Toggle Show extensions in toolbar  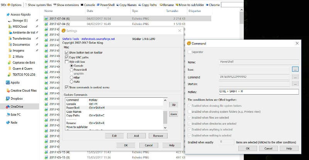point(66,5)
